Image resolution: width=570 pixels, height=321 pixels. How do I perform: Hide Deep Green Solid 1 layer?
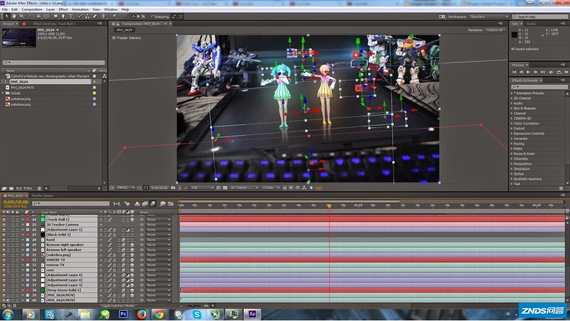pyautogui.click(x=4, y=290)
